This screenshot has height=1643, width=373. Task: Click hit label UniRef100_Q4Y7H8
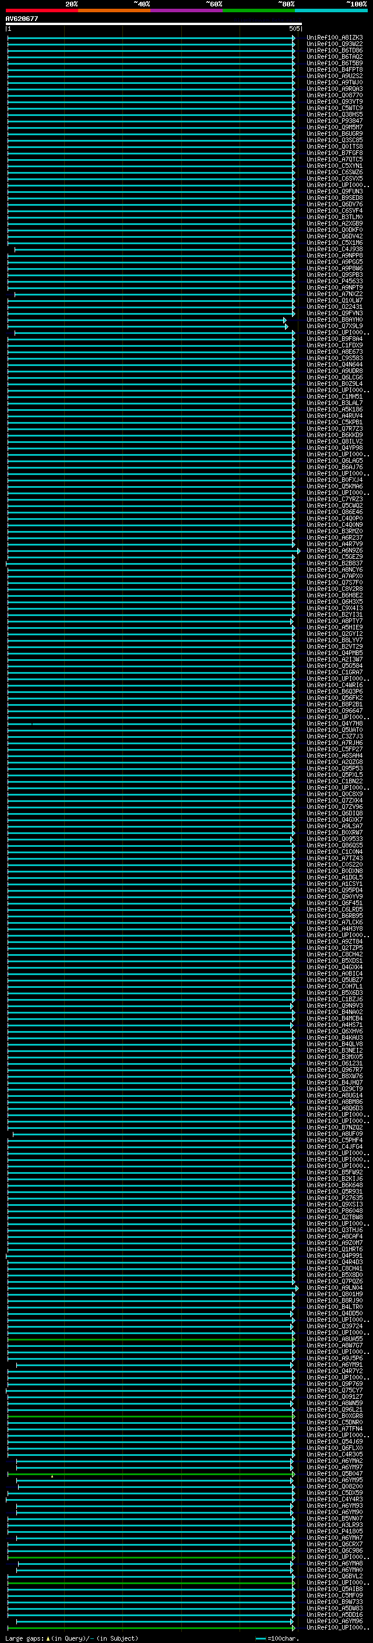334,724
